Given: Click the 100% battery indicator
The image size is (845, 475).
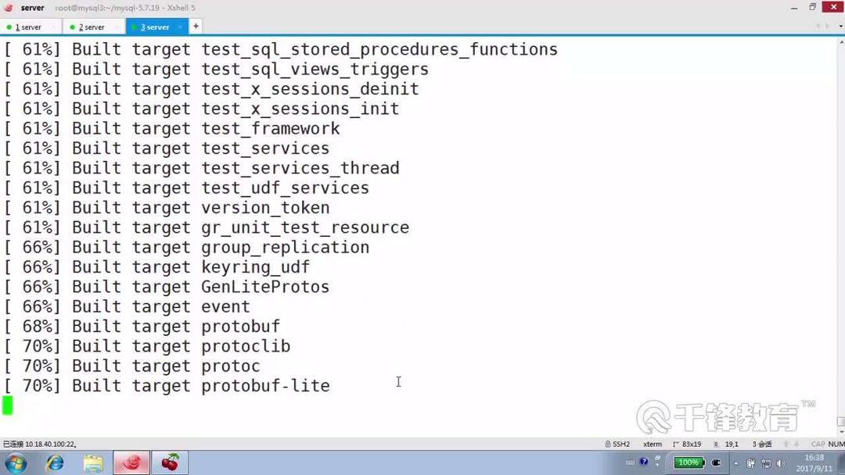Looking at the screenshot, I should pos(689,462).
